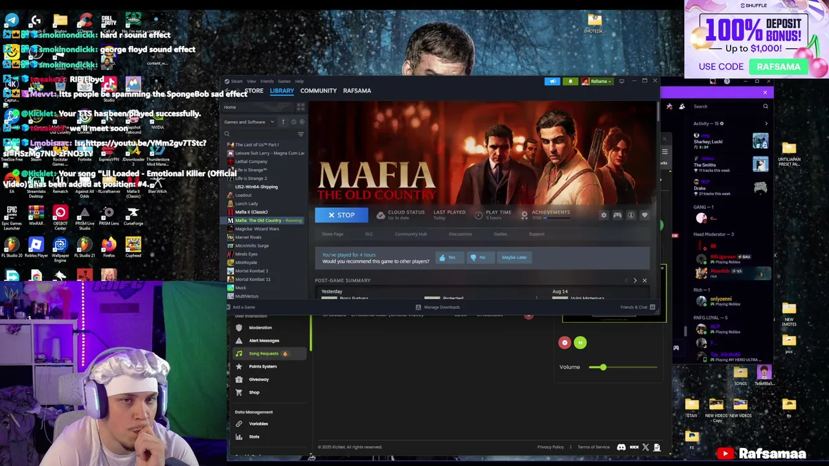Go to next post-game summary arrow
829x466 pixels.
click(635, 281)
